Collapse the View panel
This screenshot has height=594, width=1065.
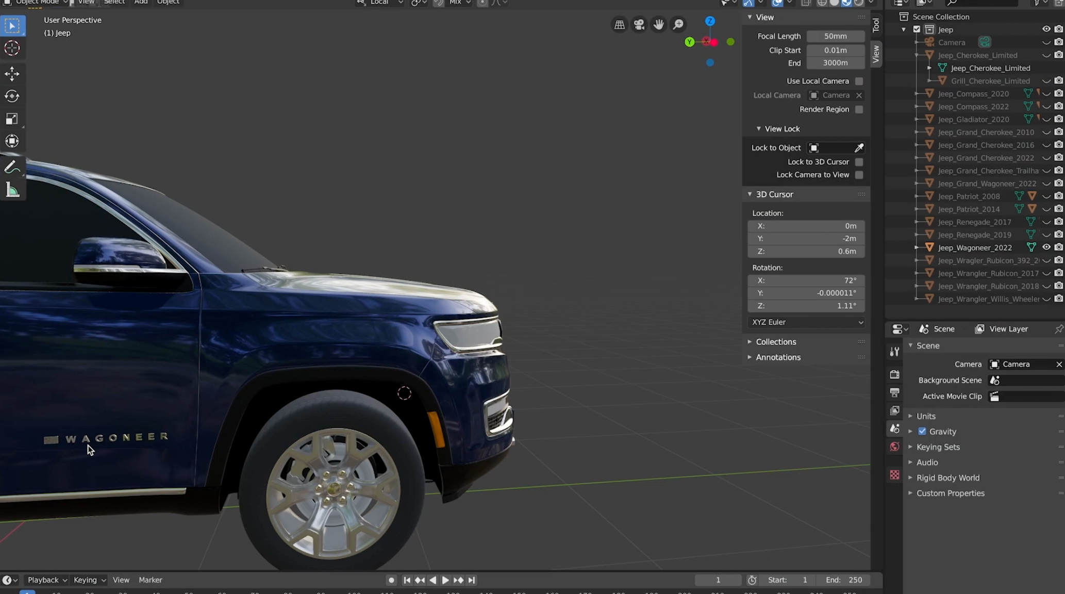pos(750,17)
